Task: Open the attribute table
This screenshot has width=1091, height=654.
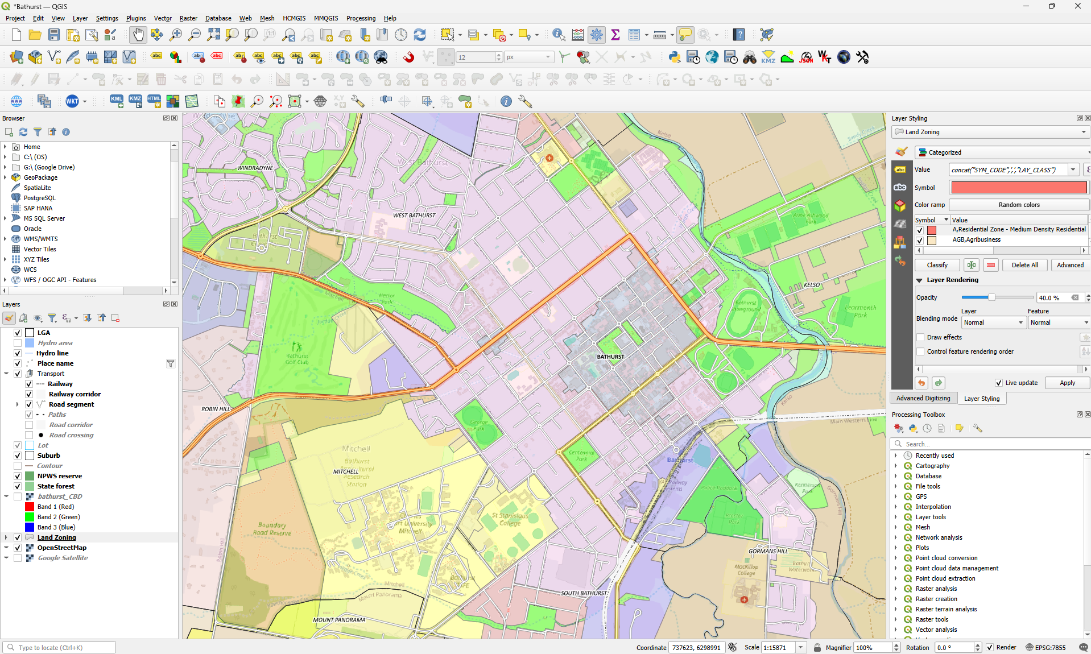Action: [x=634, y=35]
